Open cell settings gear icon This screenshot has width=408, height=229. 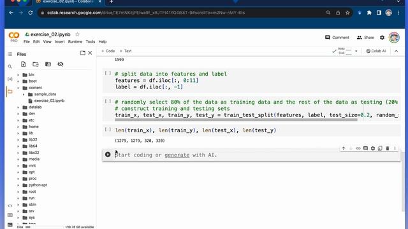pyautogui.click(x=373, y=148)
